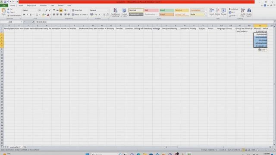This screenshot has width=276, height=155.
Task: Open Find & Select menu
Action: (x=249, y=12)
